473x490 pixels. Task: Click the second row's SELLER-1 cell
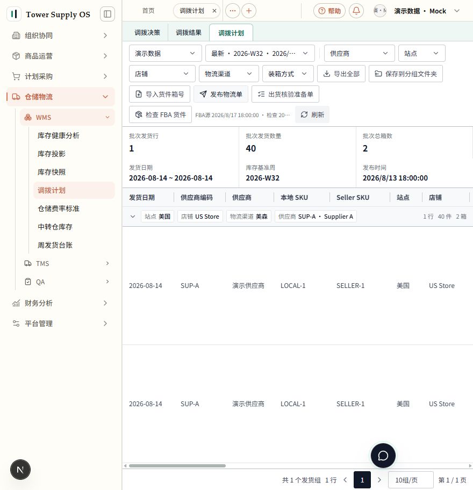pyautogui.click(x=350, y=403)
